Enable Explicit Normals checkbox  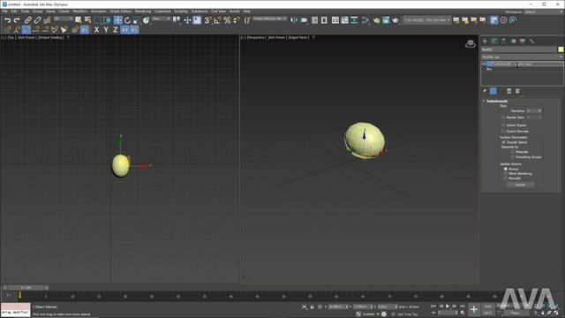(x=503, y=131)
